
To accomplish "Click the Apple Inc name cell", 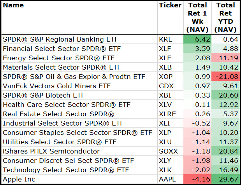I will click(19, 179).
